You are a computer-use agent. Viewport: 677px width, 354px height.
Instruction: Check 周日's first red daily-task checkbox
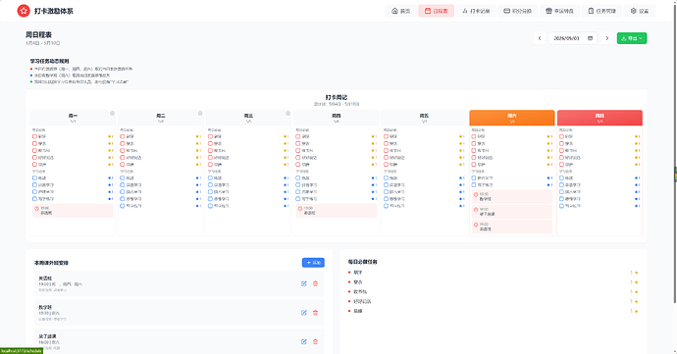(562, 136)
